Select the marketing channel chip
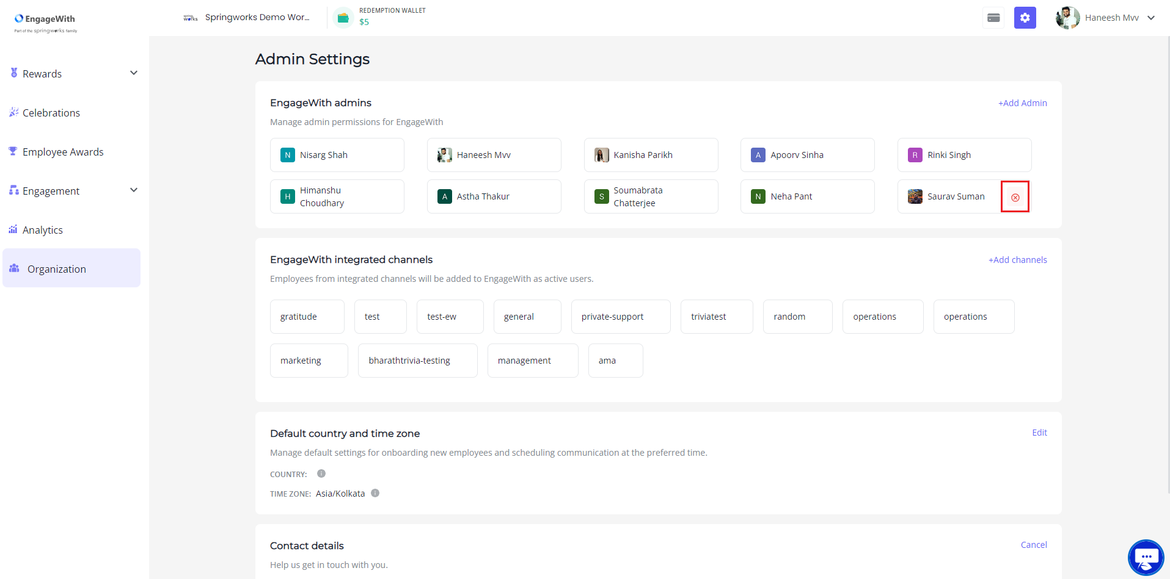Viewport: 1170px width, 579px height. click(309, 361)
